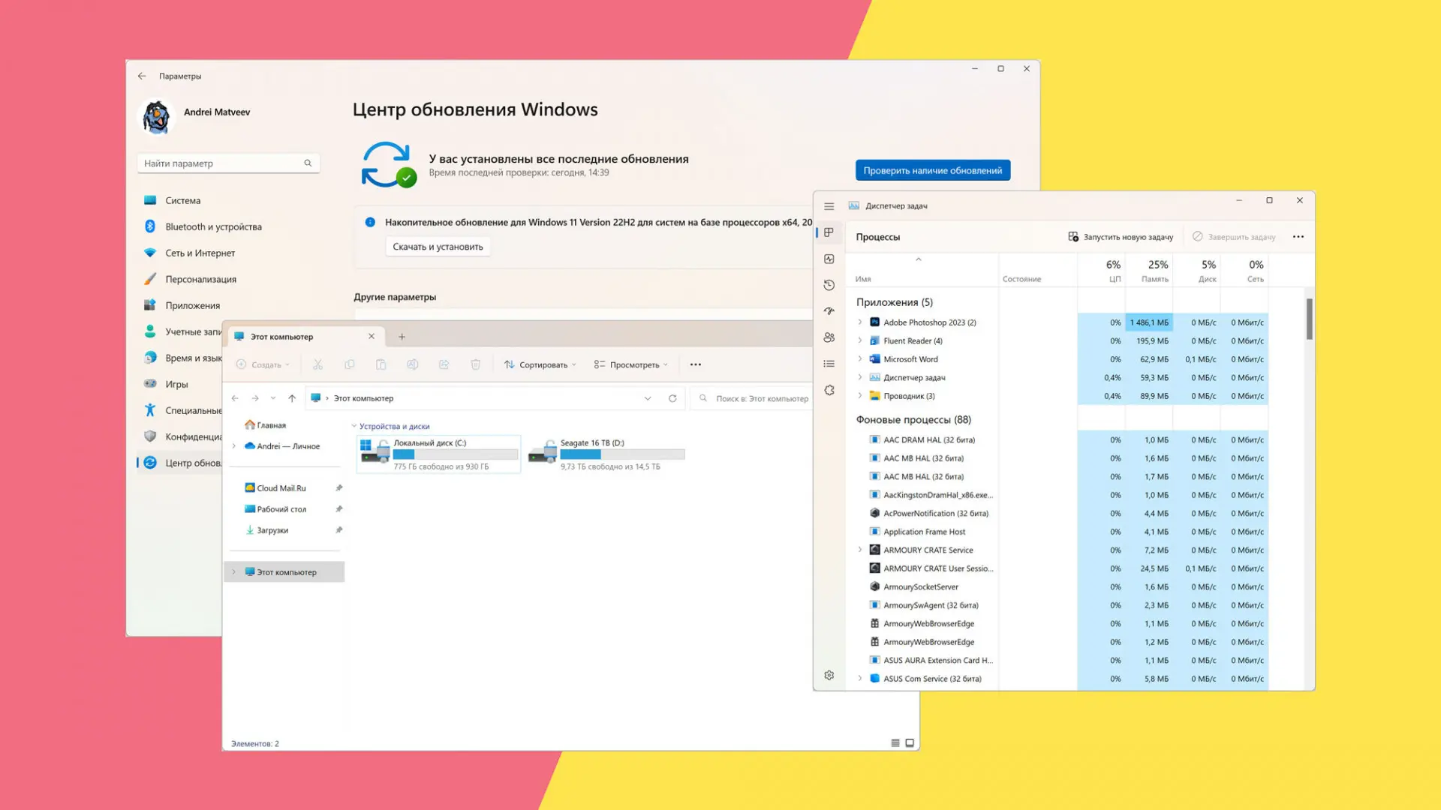Switch Explorer to details list view icon

[x=895, y=743]
